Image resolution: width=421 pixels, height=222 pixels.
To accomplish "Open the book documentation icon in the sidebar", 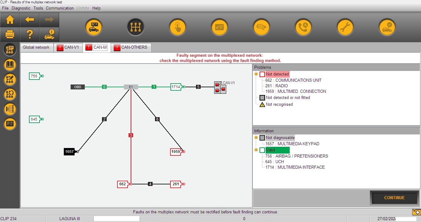I will coord(10,65).
